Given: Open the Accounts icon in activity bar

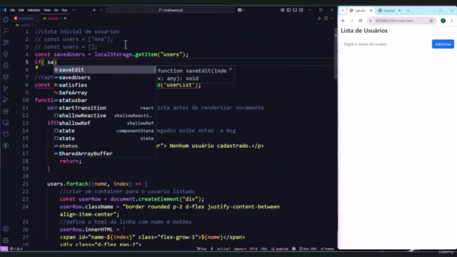Looking at the screenshot, I should click(6, 229).
